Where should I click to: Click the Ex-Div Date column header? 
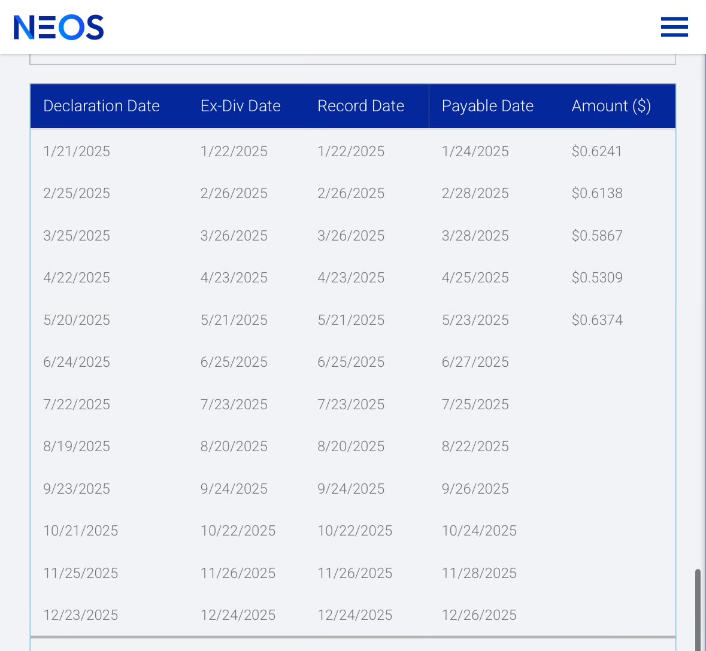tap(241, 106)
